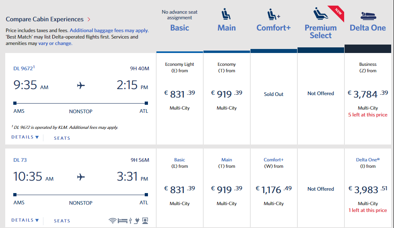Open the 'Additional baggage fees may apply' link
394x228 pixels.
pyautogui.click(x=109, y=30)
